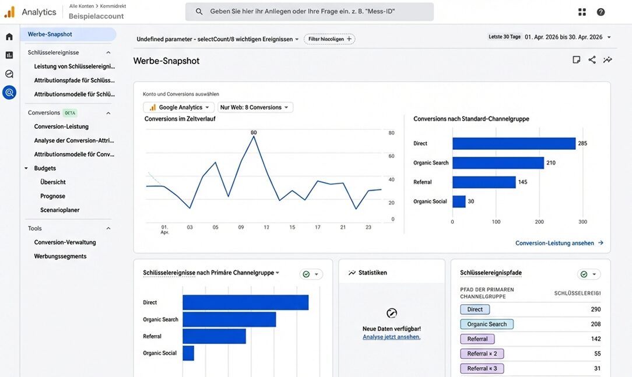Toggle checkmark status on Primäre Channelgruppe card
This screenshot has width=632, height=377.
[310, 274]
